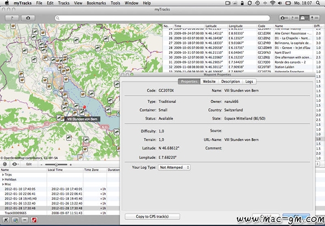The width and height of the screenshot is (325, 226).
Task: Click the red pin marker on map
Action: (x=84, y=107)
